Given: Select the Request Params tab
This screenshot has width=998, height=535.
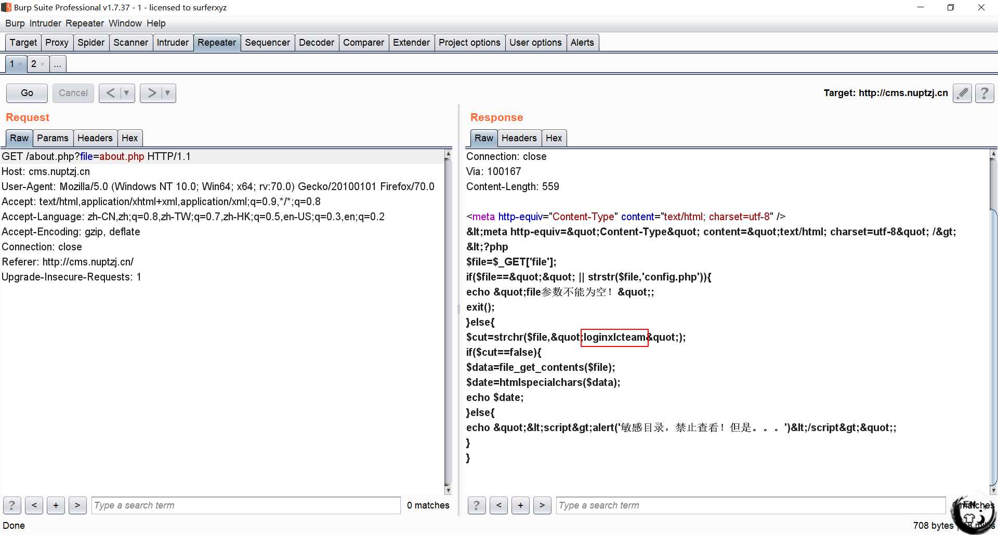Looking at the screenshot, I should tap(52, 138).
